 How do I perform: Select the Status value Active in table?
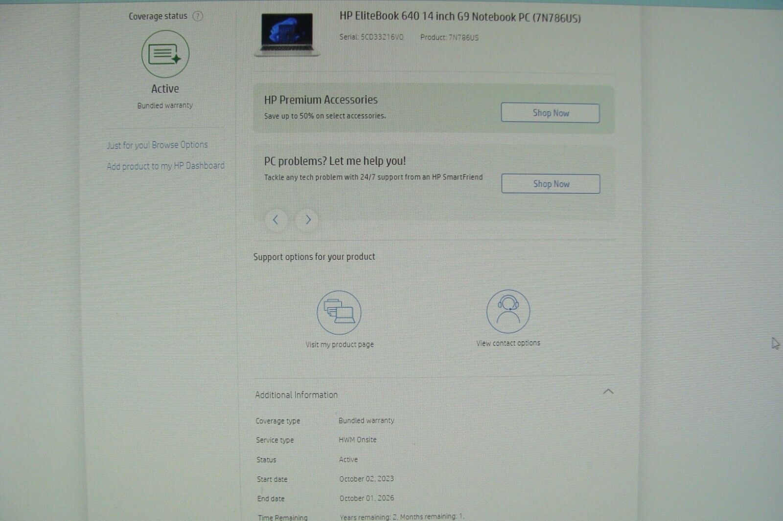pos(348,459)
